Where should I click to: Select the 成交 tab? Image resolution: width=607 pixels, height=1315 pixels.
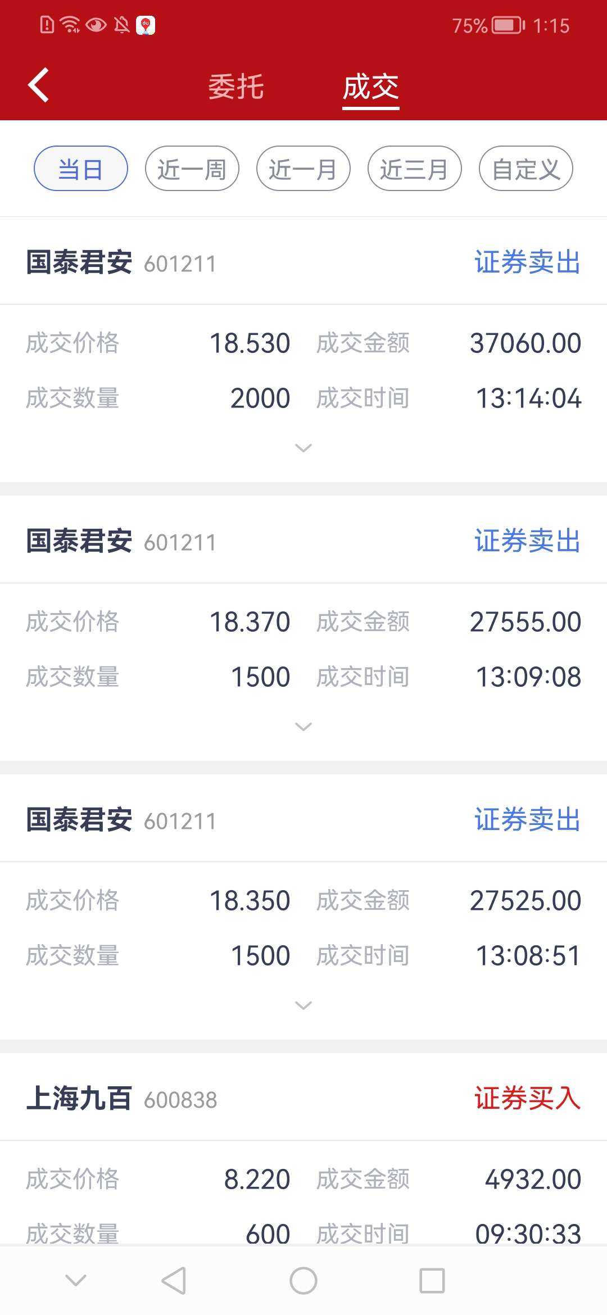(x=371, y=87)
